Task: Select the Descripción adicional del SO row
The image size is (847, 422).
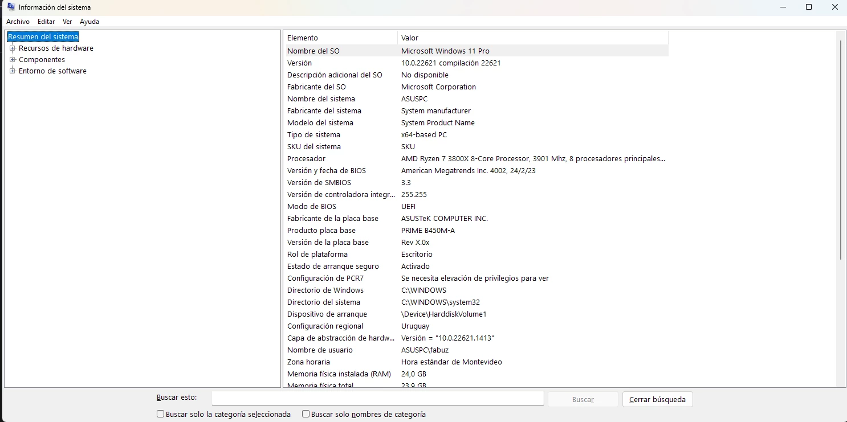Action: point(476,75)
